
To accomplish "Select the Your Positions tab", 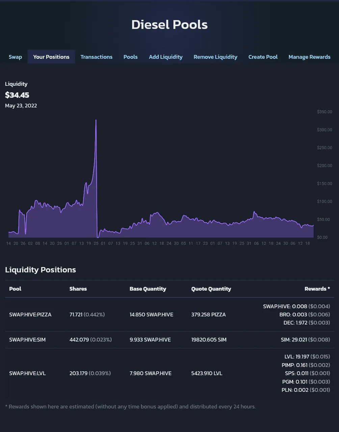I will point(51,57).
